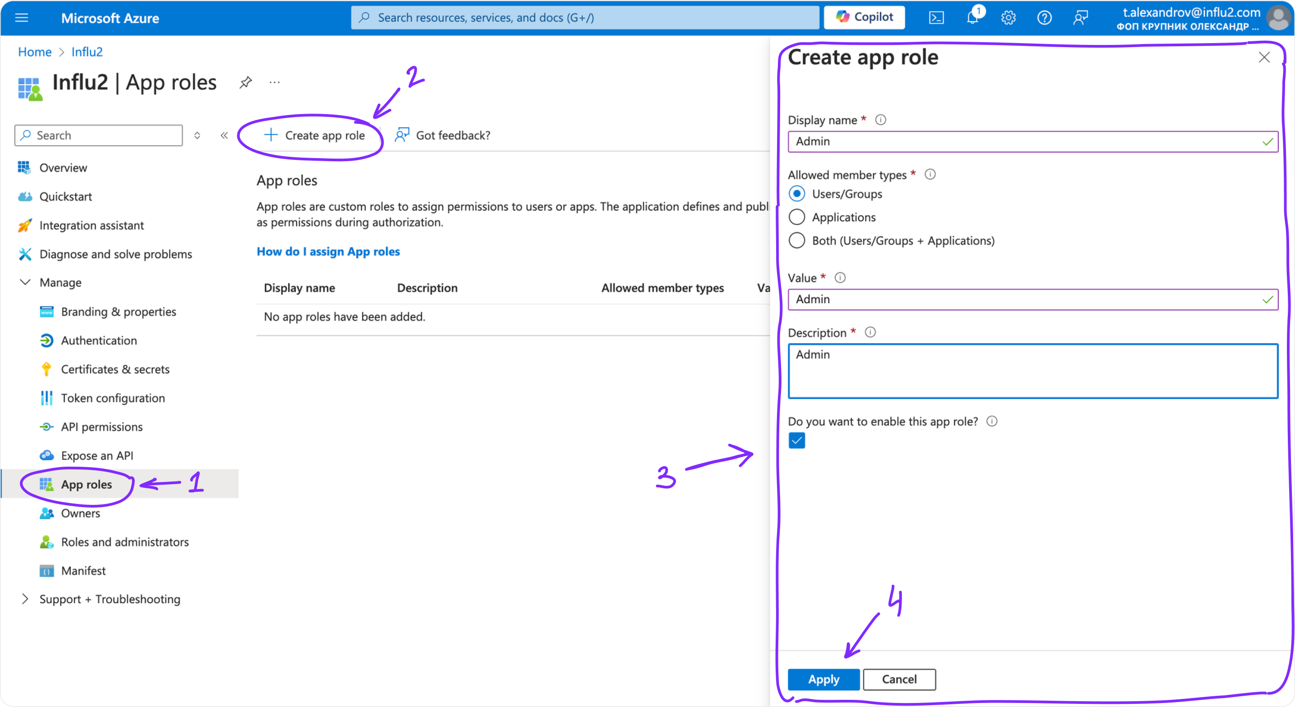Open the Authentication page

pyautogui.click(x=99, y=340)
